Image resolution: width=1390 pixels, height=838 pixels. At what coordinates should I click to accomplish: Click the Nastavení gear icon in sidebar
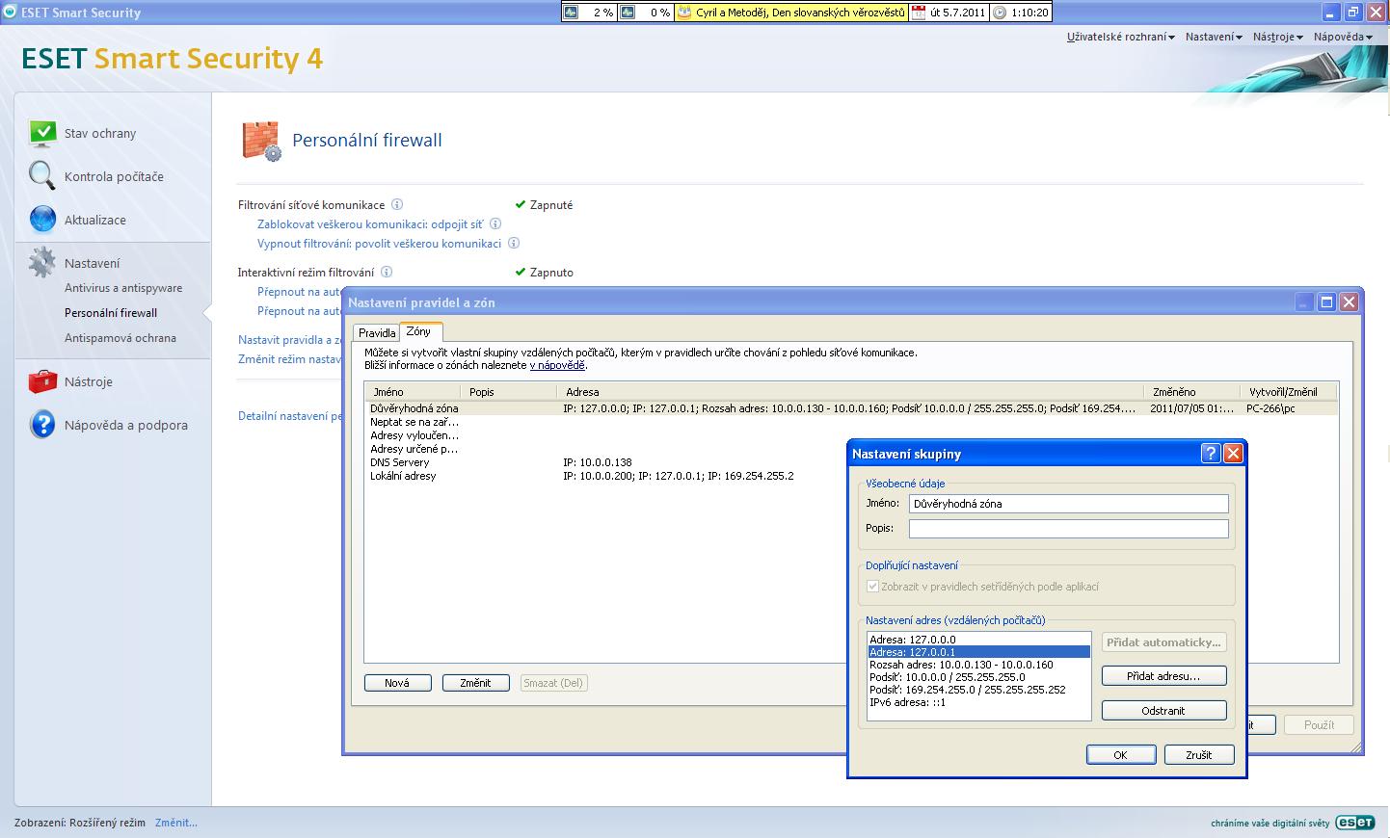pos(42,263)
